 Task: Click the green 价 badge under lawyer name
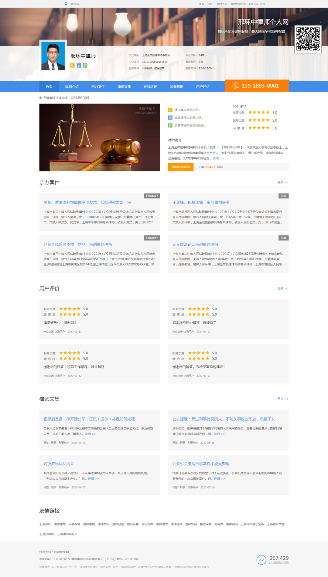[85, 66]
